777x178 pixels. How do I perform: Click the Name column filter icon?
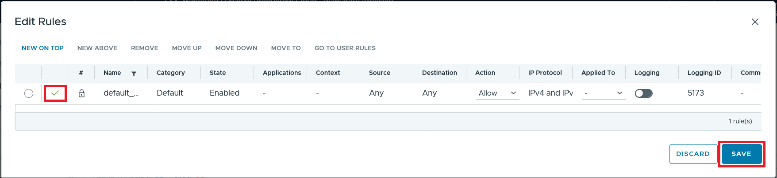coord(134,74)
